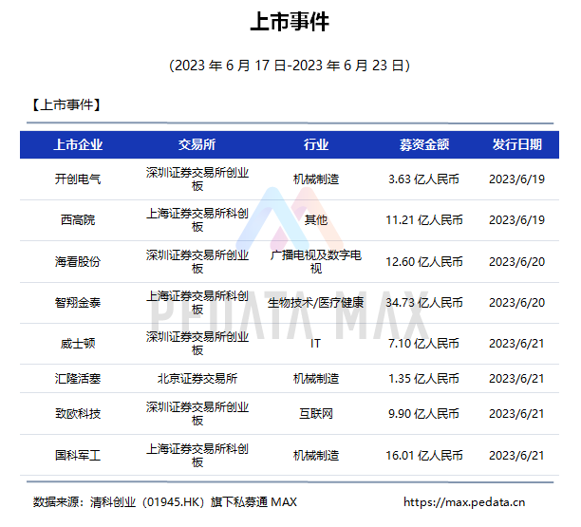Image resolution: width=581 pixels, height=527 pixels.
Task: Click the 上市企业 column header
Action: tap(78, 144)
